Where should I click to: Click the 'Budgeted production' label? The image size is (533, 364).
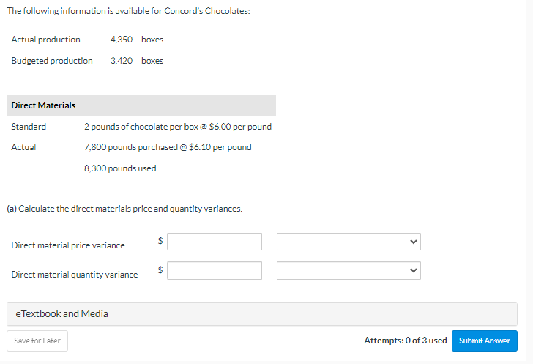tap(52, 61)
